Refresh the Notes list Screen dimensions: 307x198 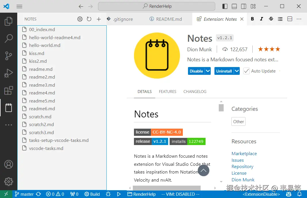tap(89, 19)
